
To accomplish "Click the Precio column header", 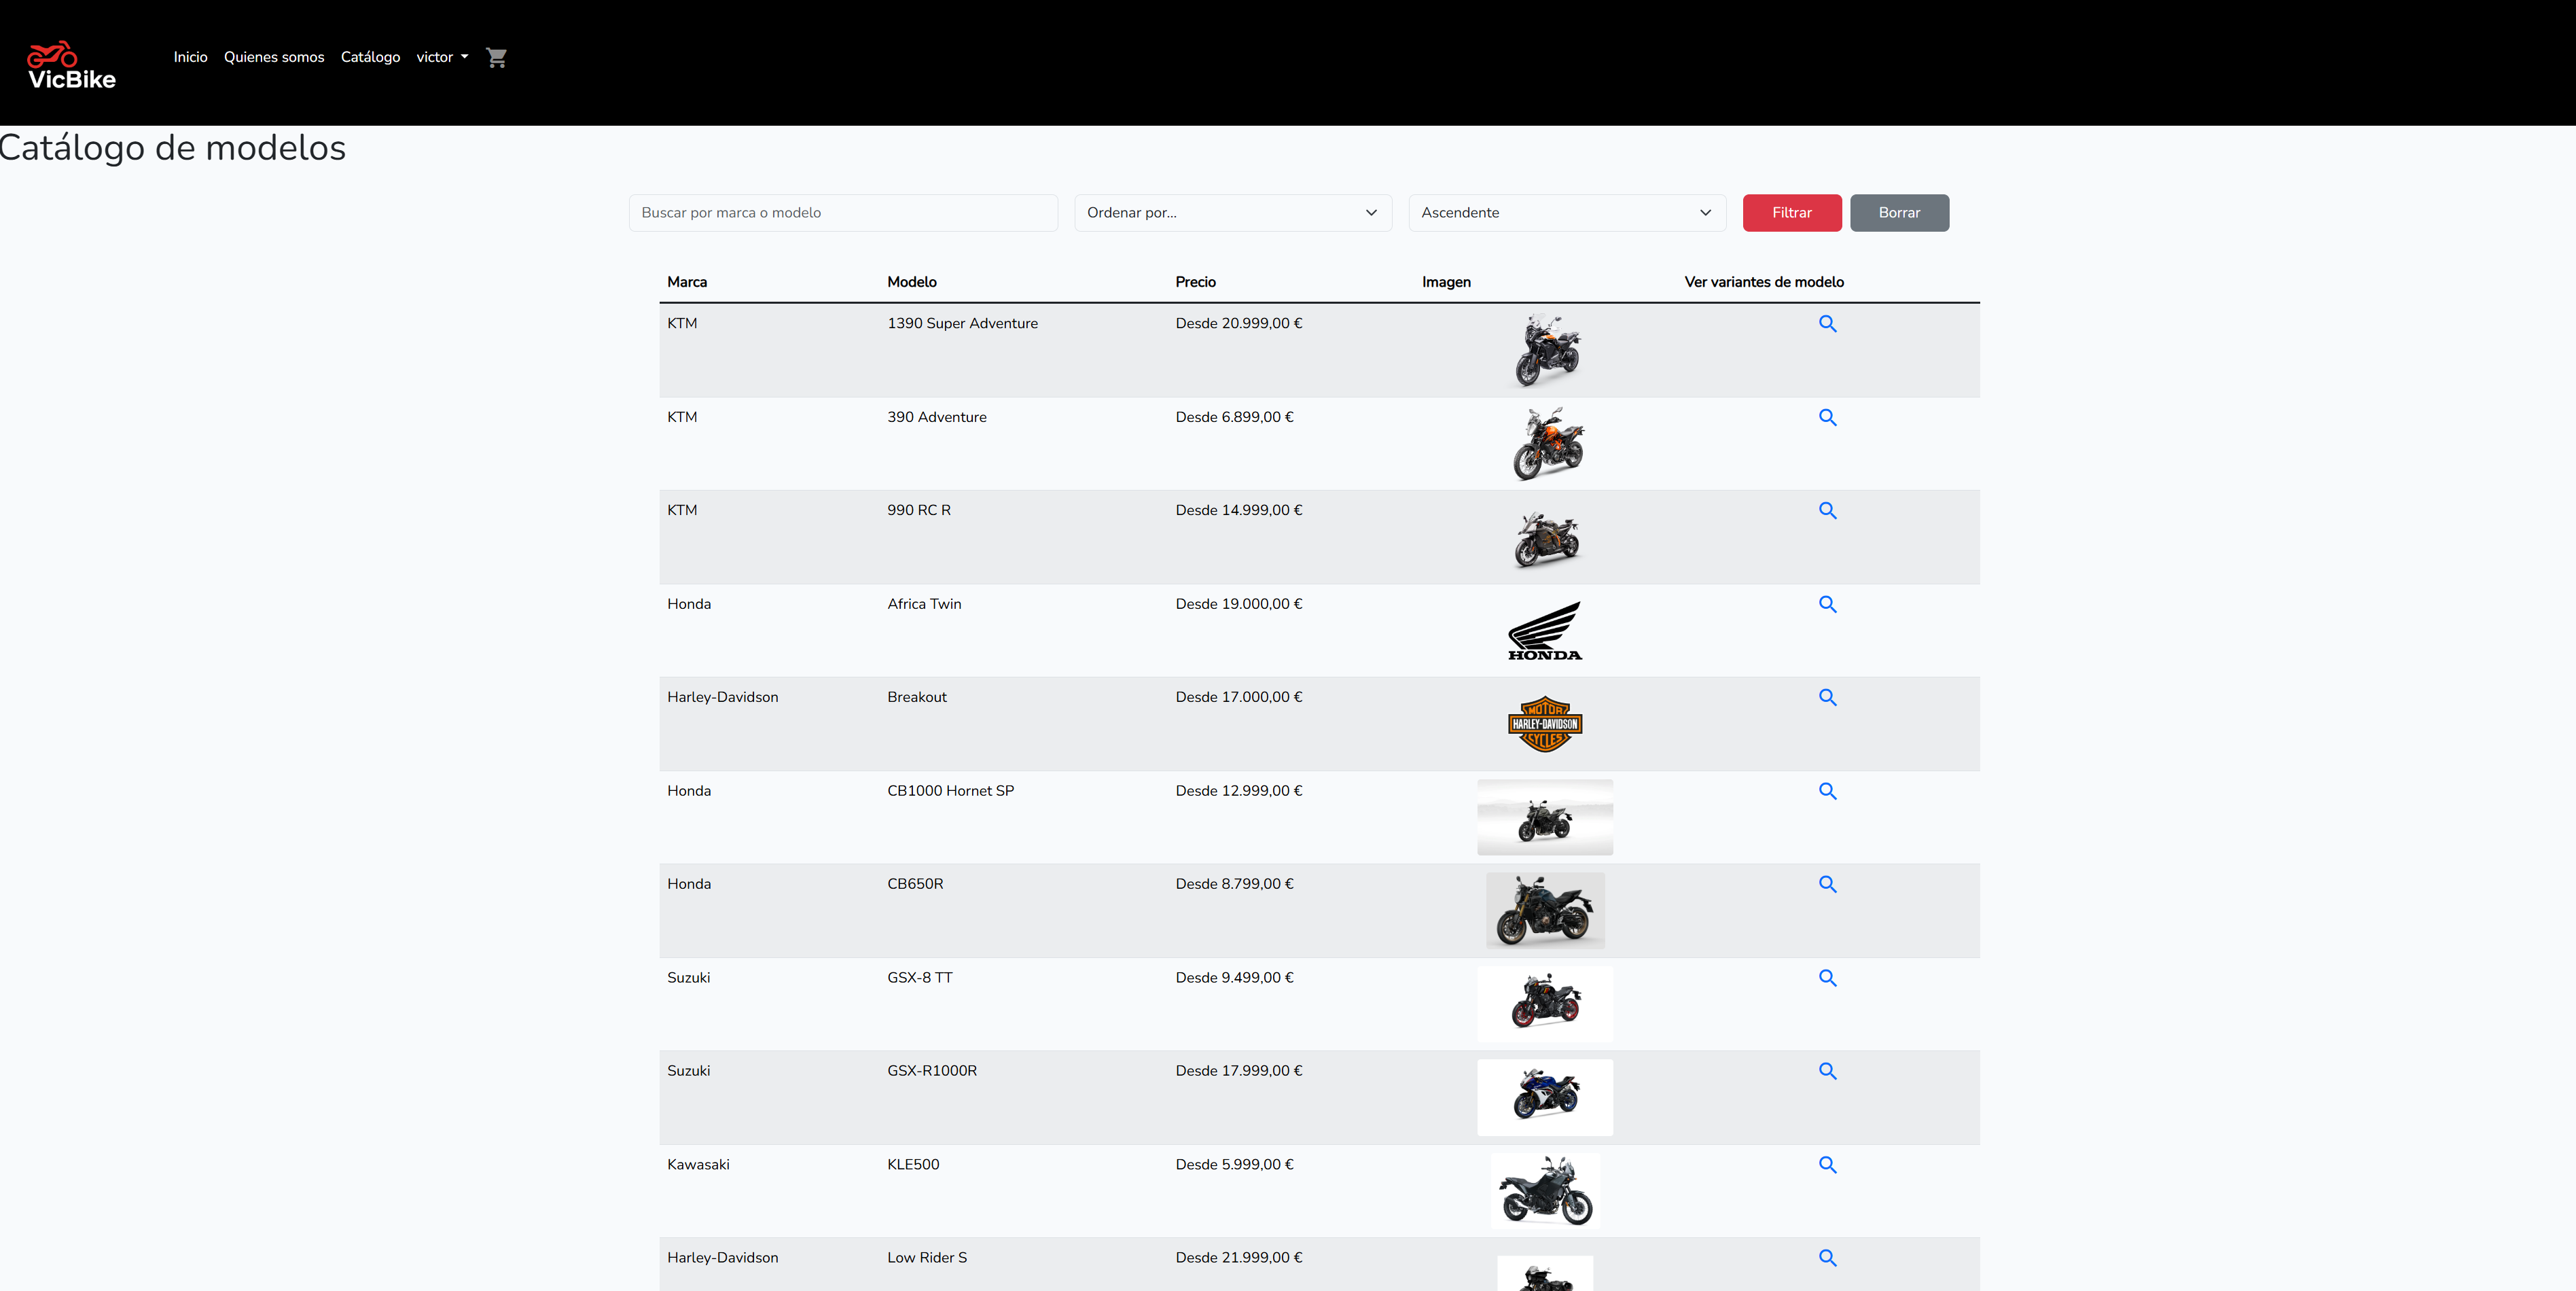I will click(1196, 282).
